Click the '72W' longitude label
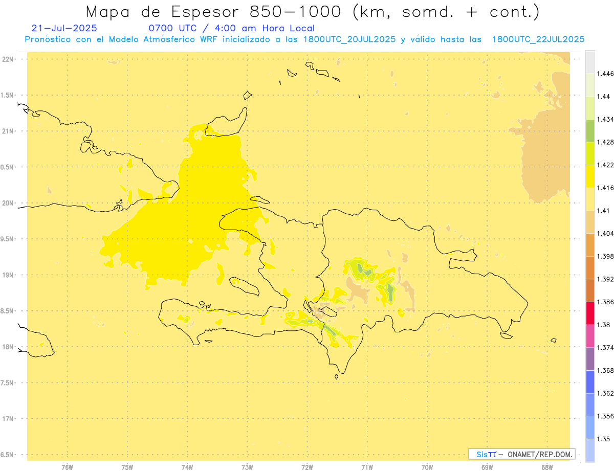Image resolution: width=614 pixels, height=474 pixels. pyautogui.click(x=308, y=467)
